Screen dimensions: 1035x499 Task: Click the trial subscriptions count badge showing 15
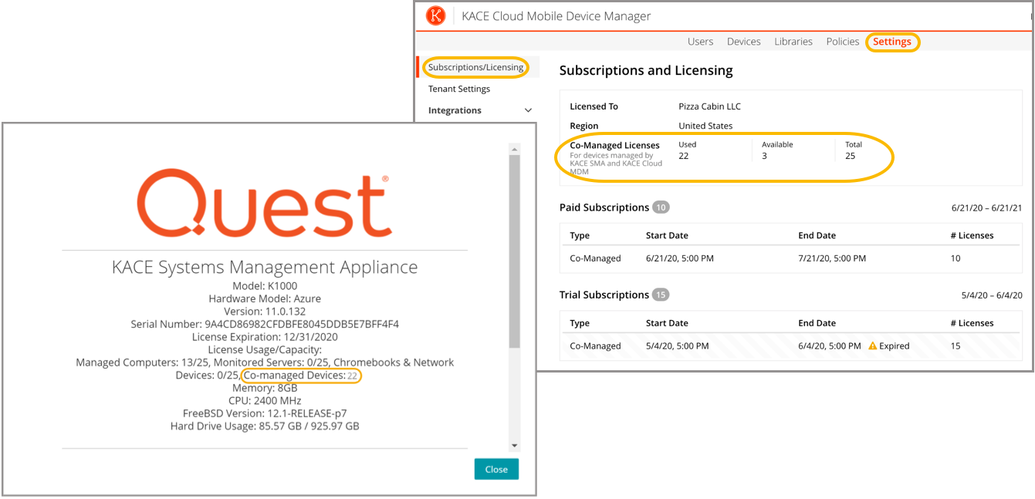tap(662, 295)
